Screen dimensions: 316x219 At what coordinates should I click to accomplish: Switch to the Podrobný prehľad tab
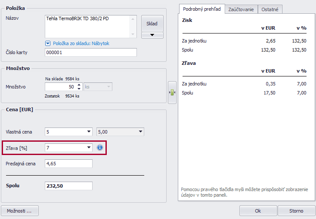[x=202, y=9]
